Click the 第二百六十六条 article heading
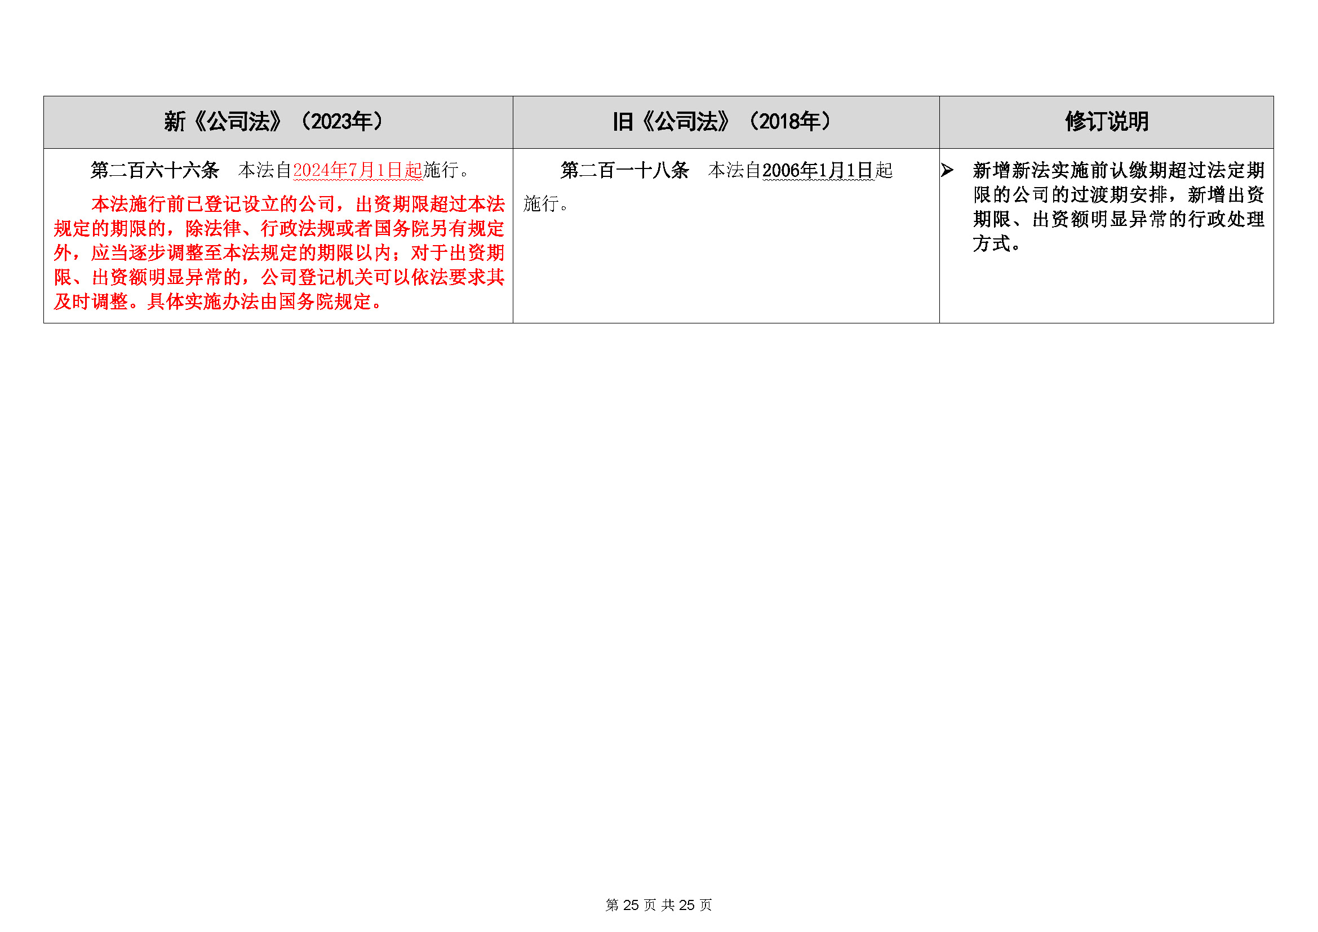 [x=154, y=170]
